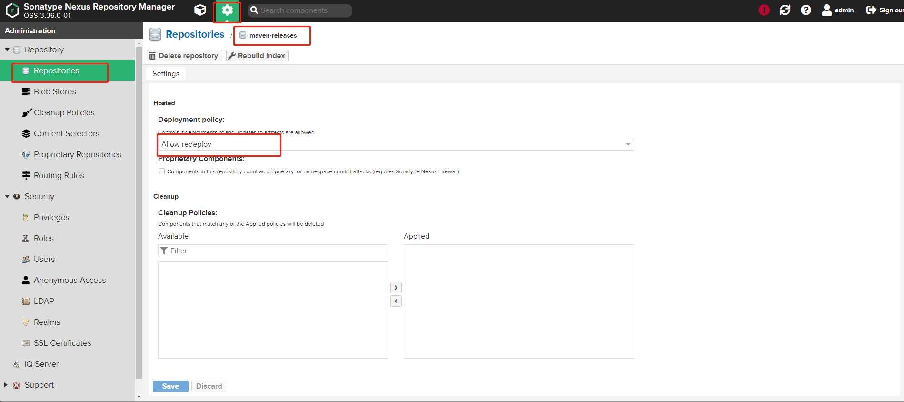Open the admin user account menu

coord(838,10)
